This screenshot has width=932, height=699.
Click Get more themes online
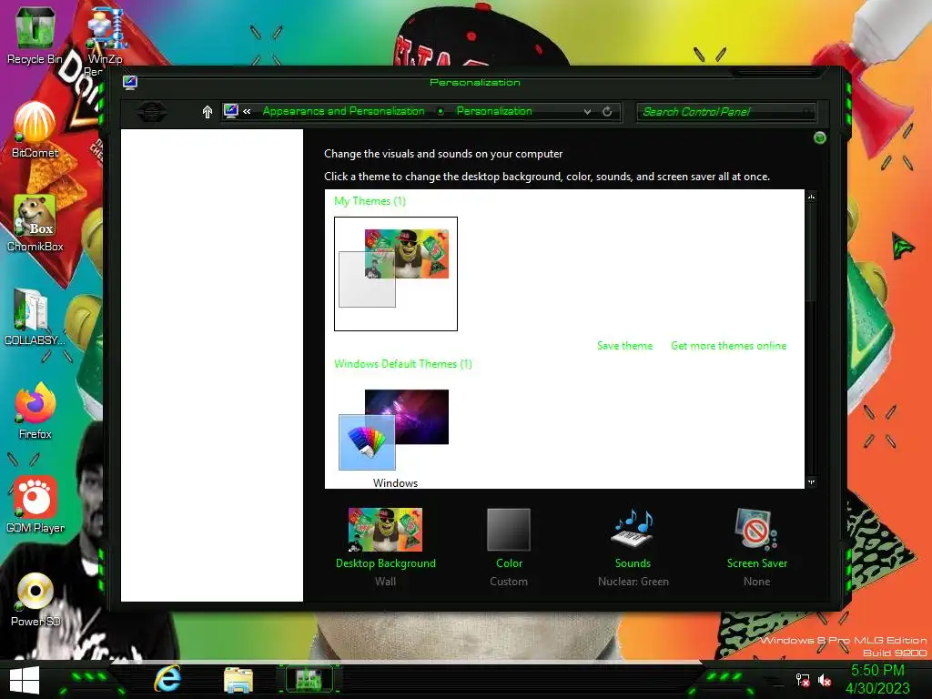coord(729,346)
